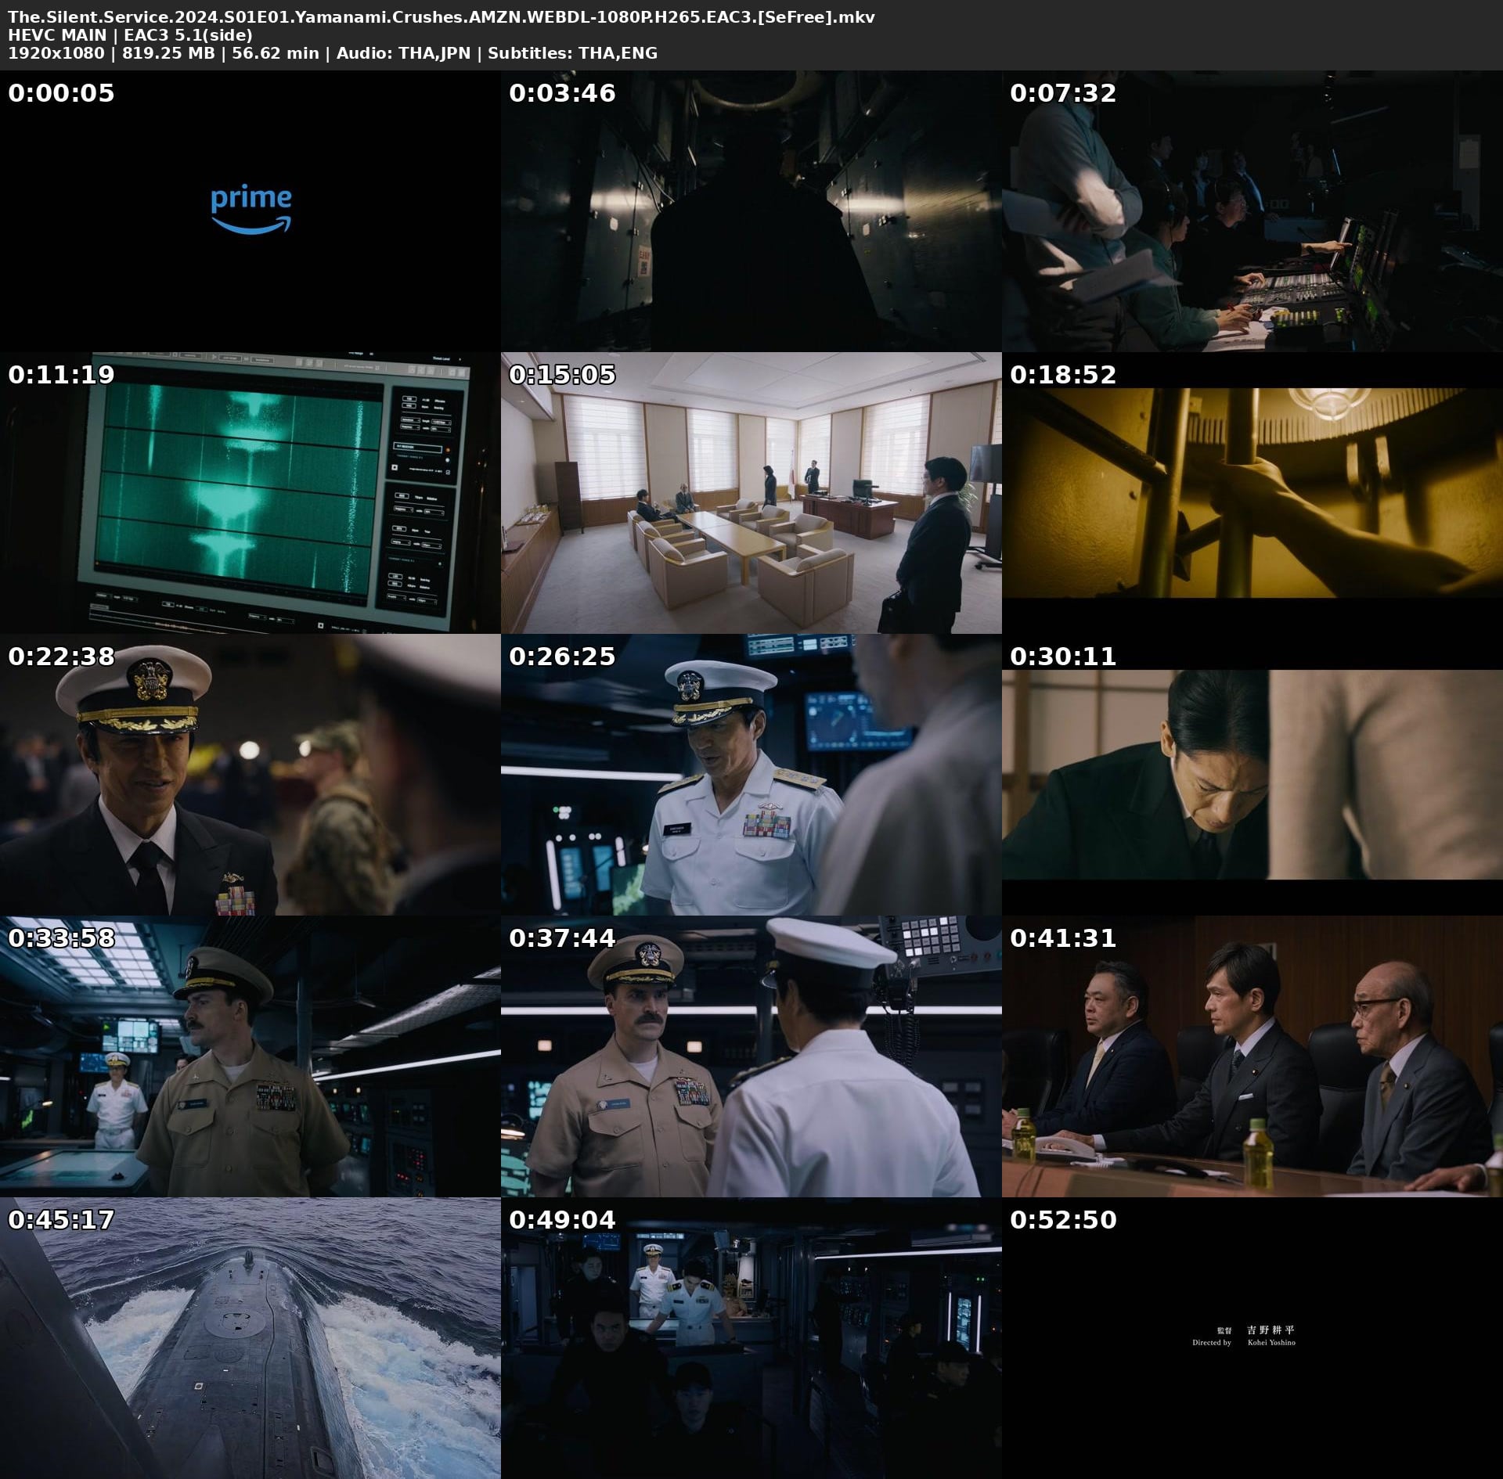Viewport: 1503px width, 1479px height.
Task: Click the mustached officer frame at 0:33:58
Action: tap(250, 1056)
